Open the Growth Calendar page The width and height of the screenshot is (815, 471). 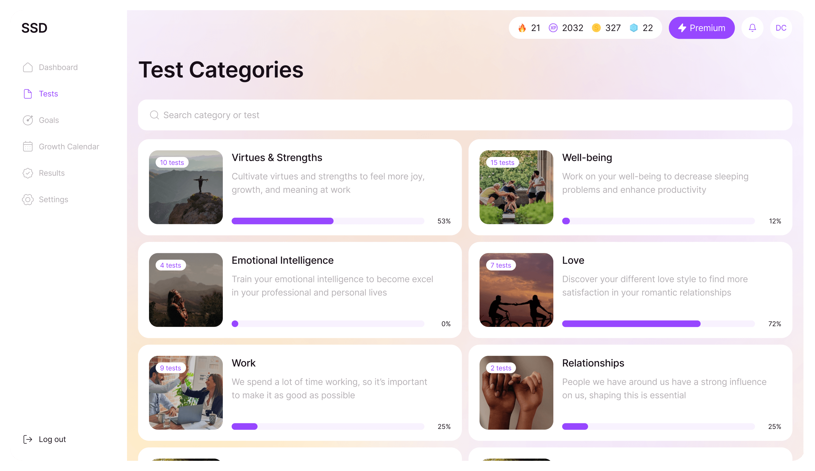pyautogui.click(x=68, y=147)
